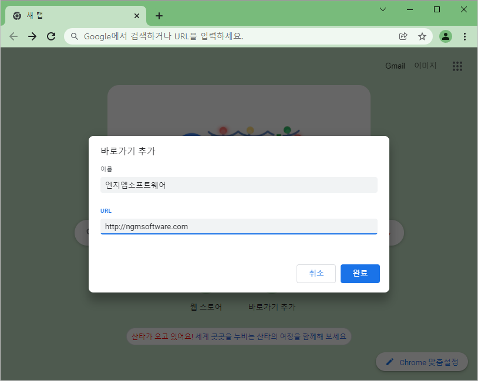
Task: Minimize the Chrome window
Action: (x=410, y=9)
